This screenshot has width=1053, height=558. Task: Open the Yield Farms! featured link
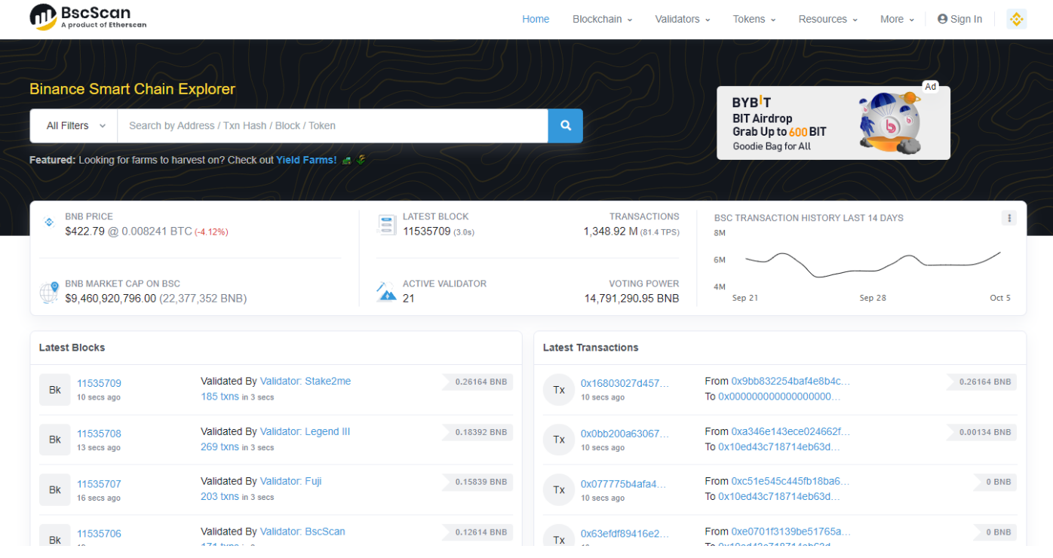(306, 160)
